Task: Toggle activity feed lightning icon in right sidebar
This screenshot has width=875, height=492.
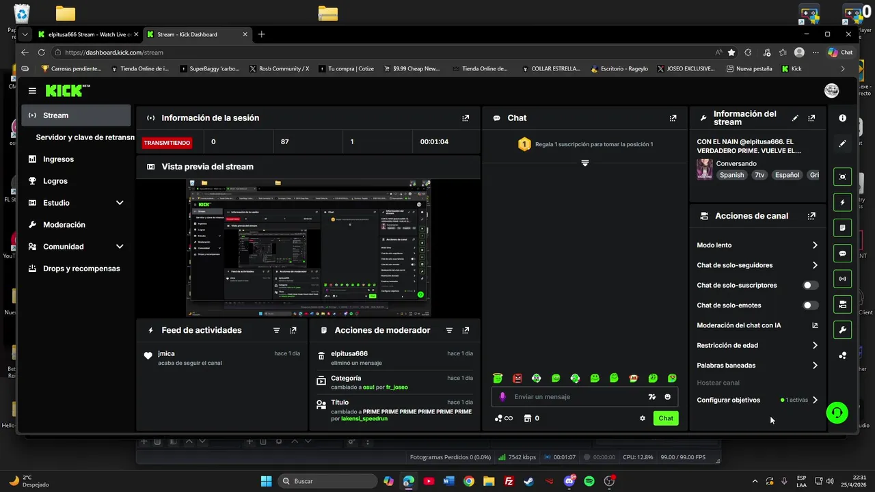Action: point(842,202)
